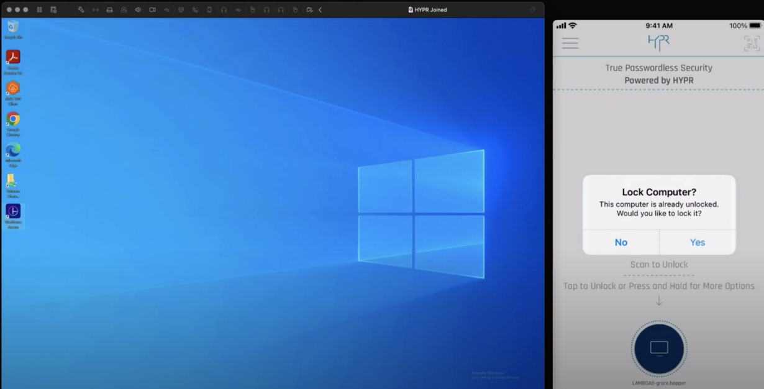Click the 9:41 AM clock on phone
Screen dimensions: 764x389
point(659,25)
